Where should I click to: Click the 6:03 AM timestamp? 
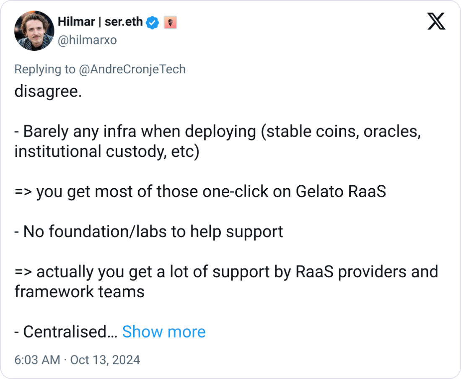(37, 360)
